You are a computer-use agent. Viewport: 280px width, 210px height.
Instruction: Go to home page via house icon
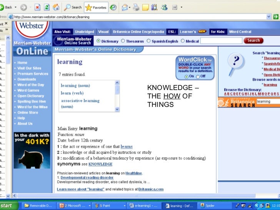tap(56, 7)
